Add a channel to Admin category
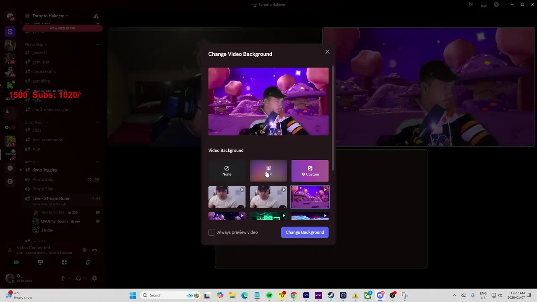 click(98, 162)
